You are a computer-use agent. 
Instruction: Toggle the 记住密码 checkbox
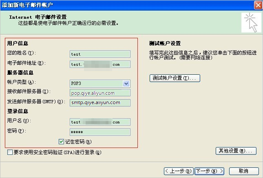(x=62, y=142)
